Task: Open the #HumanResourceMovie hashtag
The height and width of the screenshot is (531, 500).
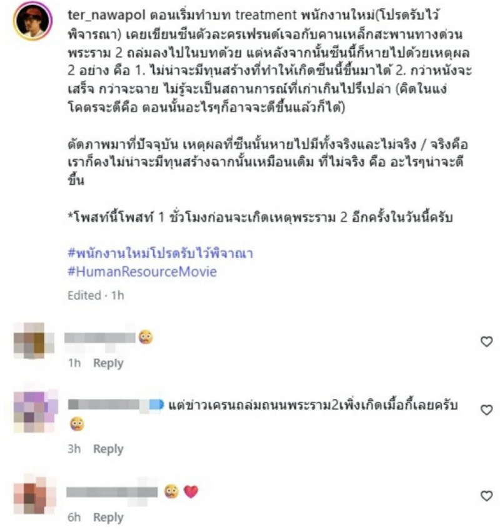Action: 142,272
